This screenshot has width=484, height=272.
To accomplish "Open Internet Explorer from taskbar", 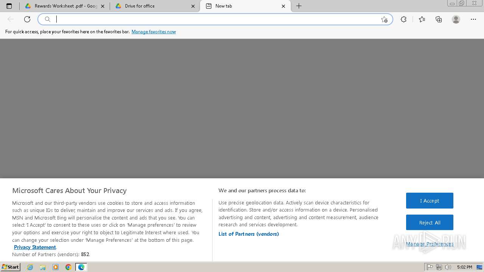I will (x=30, y=267).
